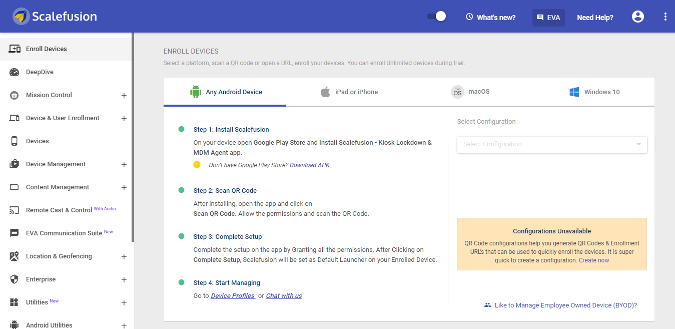
Task: Click the Chat with us link
Action: (284, 295)
